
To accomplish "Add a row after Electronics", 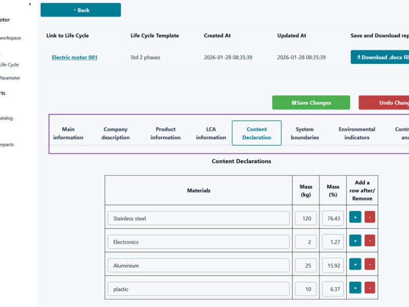I will 355,240.
